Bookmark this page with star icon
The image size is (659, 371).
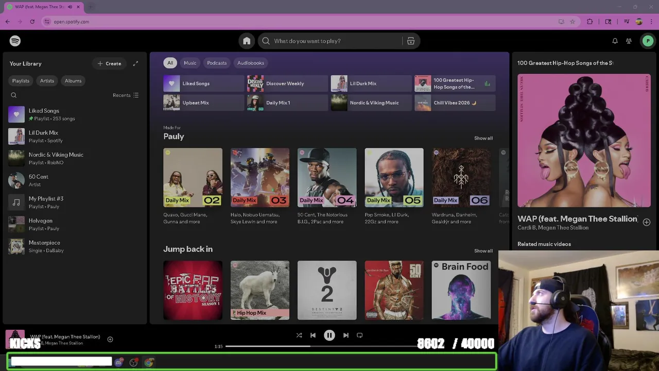[573, 22]
